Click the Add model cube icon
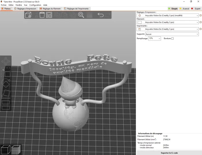202x155 pixels. click(28, 15)
